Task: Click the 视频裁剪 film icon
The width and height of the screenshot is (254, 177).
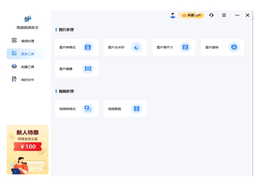Action: point(136,109)
